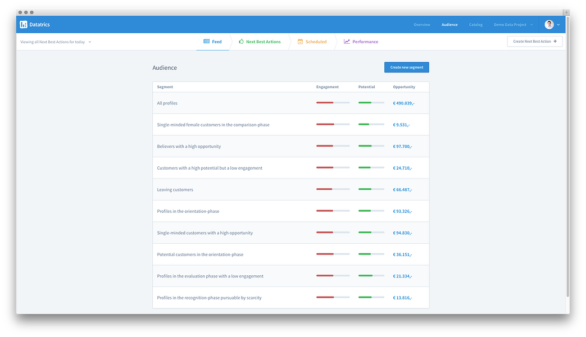The height and width of the screenshot is (337, 586).
Task: Open the Catalog menu item
Action: pos(475,25)
